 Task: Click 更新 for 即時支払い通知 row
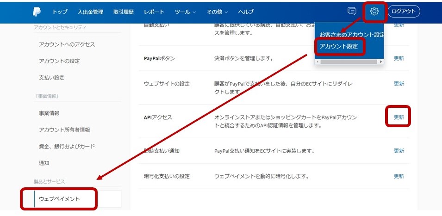pyautogui.click(x=399, y=151)
